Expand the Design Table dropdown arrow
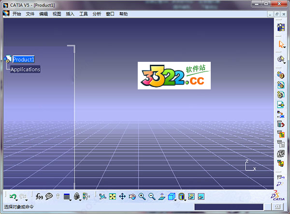The width and height of the screenshot is (290, 214). click(x=71, y=200)
